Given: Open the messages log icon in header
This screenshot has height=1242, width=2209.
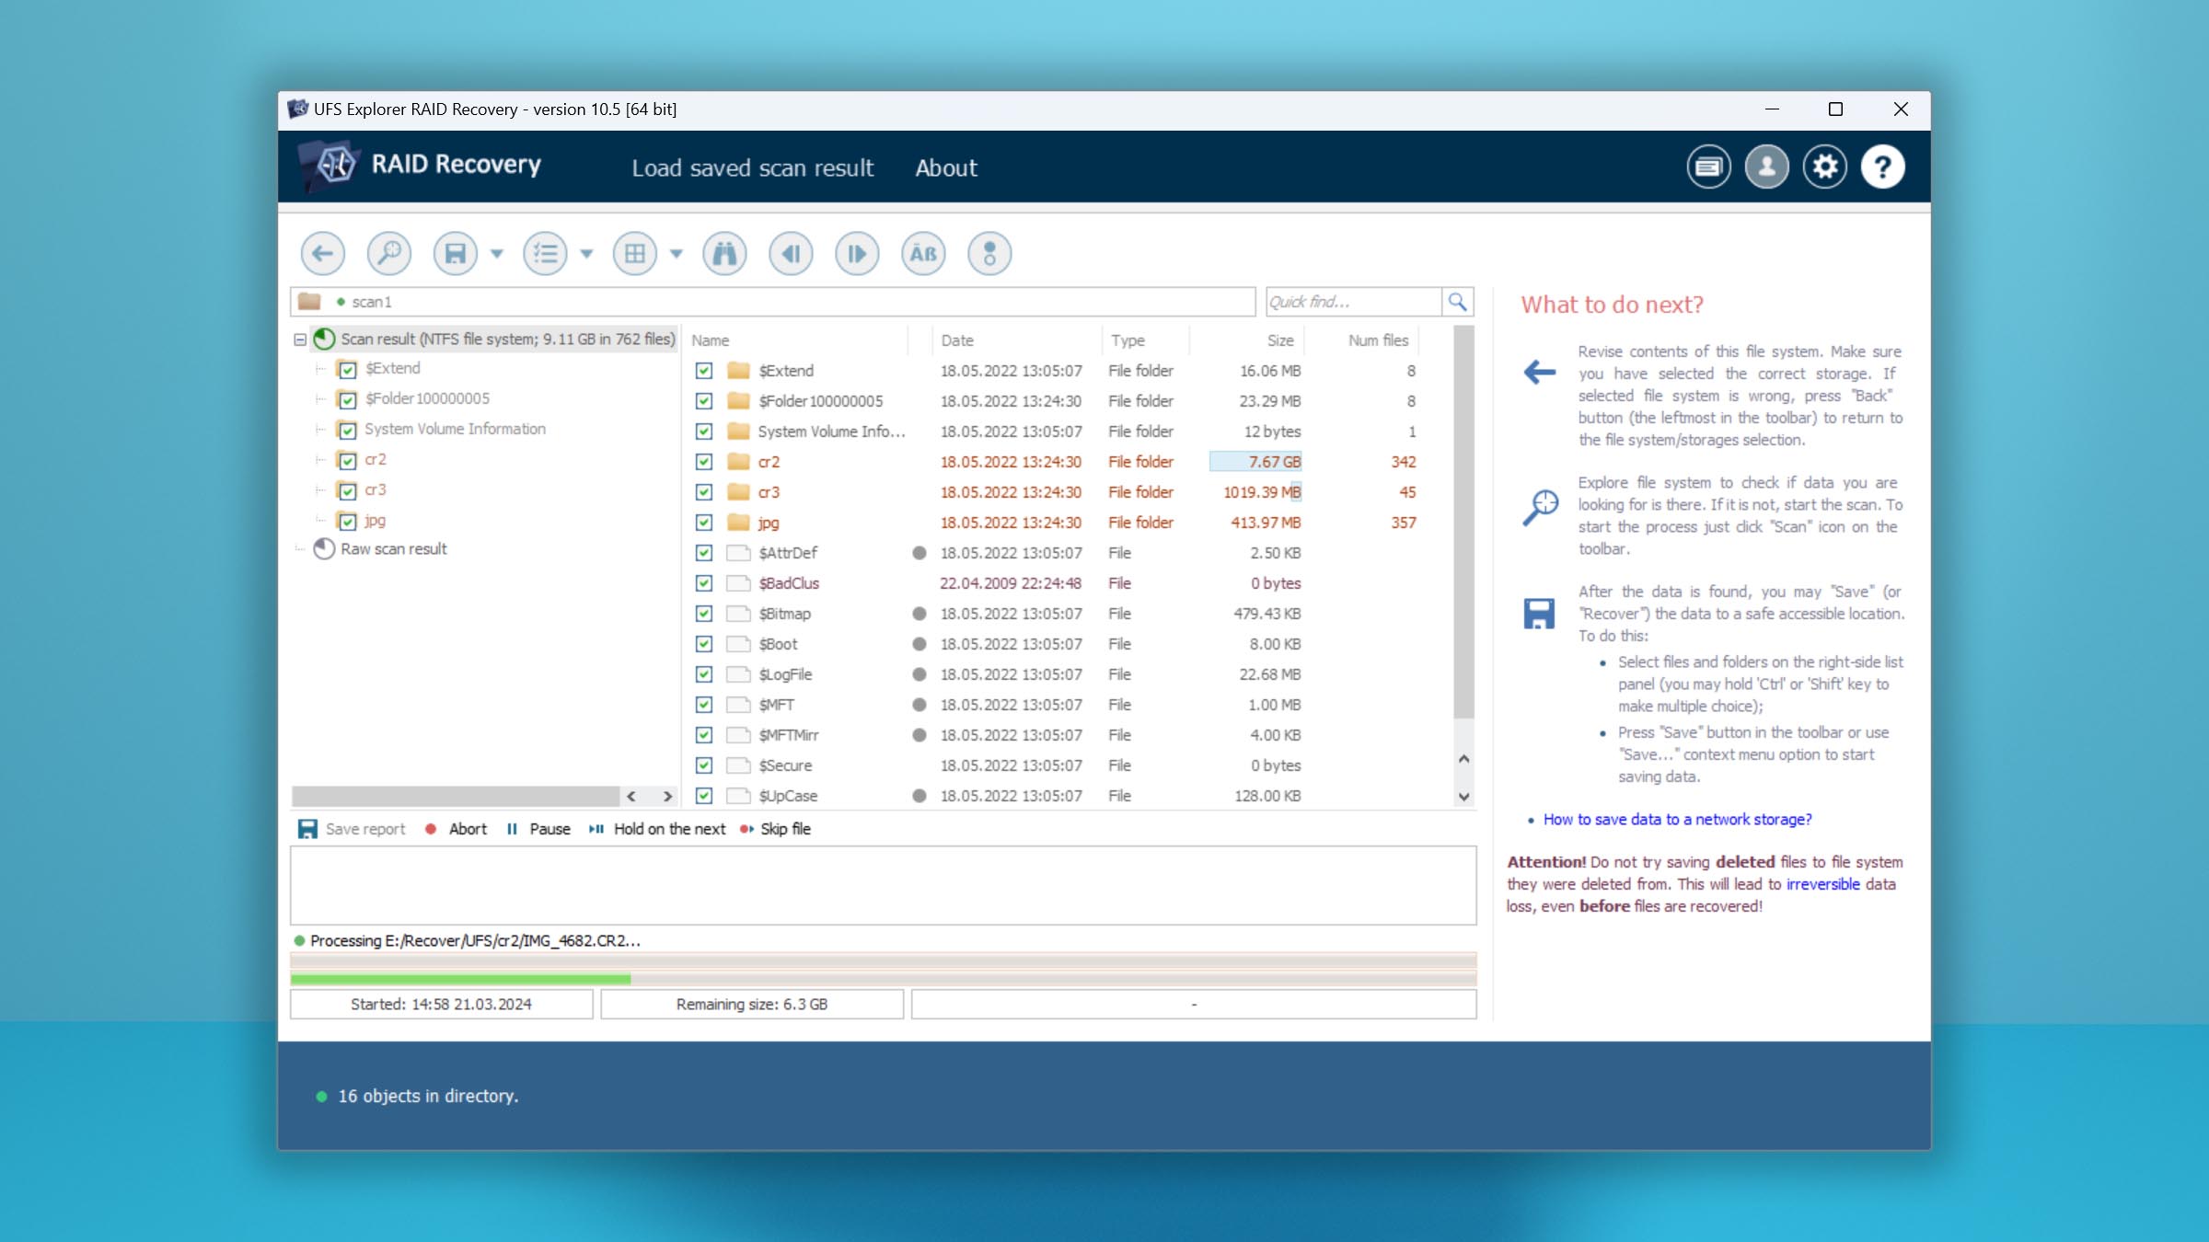Looking at the screenshot, I should pyautogui.click(x=1708, y=167).
